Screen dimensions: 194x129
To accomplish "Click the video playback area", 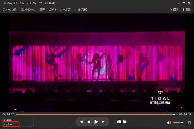I will point(97,63).
